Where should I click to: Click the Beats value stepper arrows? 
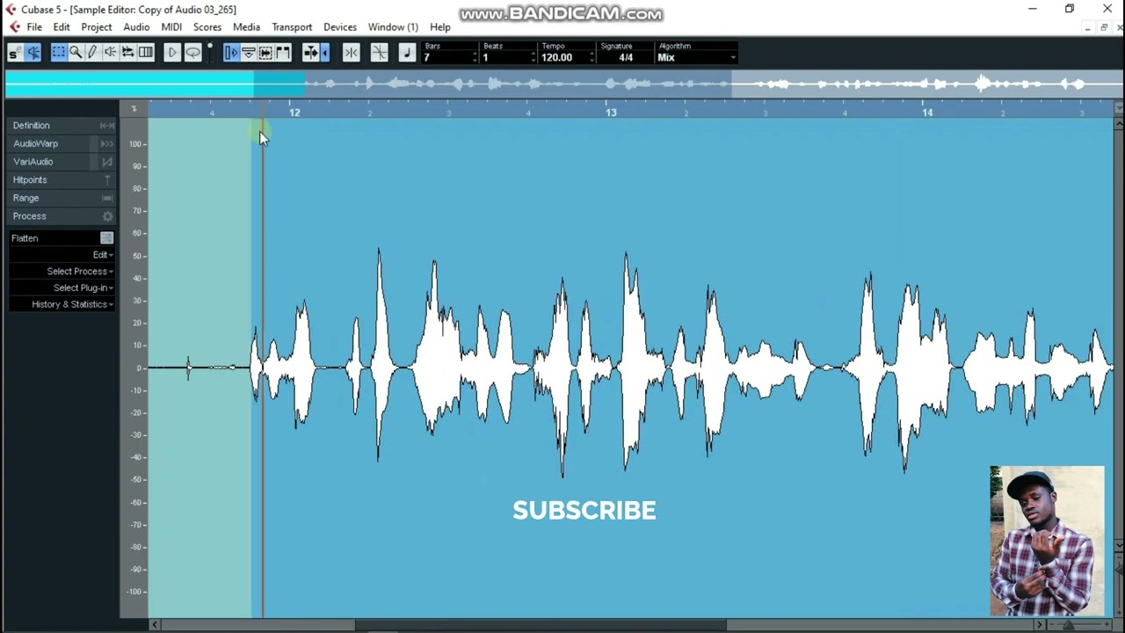[533, 57]
